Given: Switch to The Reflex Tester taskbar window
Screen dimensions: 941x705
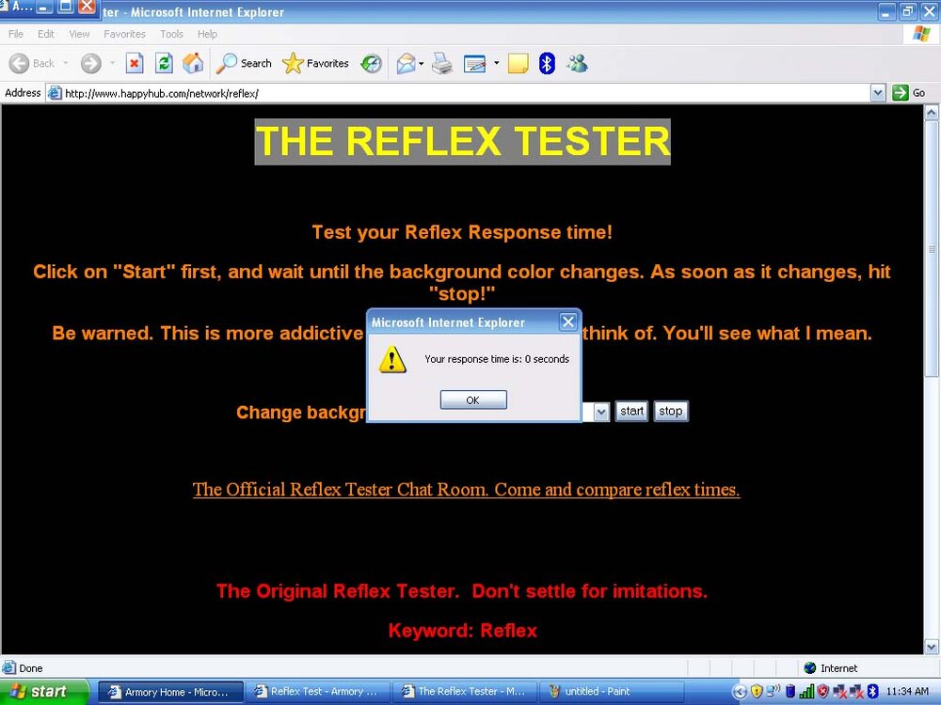Looking at the screenshot, I should (465, 692).
